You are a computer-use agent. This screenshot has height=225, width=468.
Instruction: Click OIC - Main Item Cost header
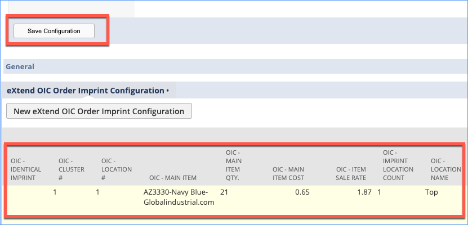tap(288, 174)
